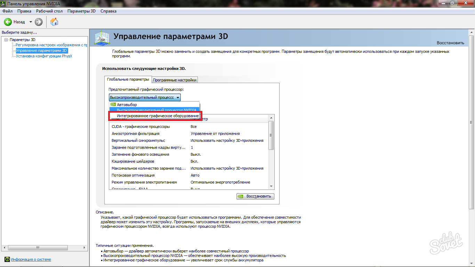Open the preferred graphics processor combo box
475x267 pixels.
click(x=145, y=98)
